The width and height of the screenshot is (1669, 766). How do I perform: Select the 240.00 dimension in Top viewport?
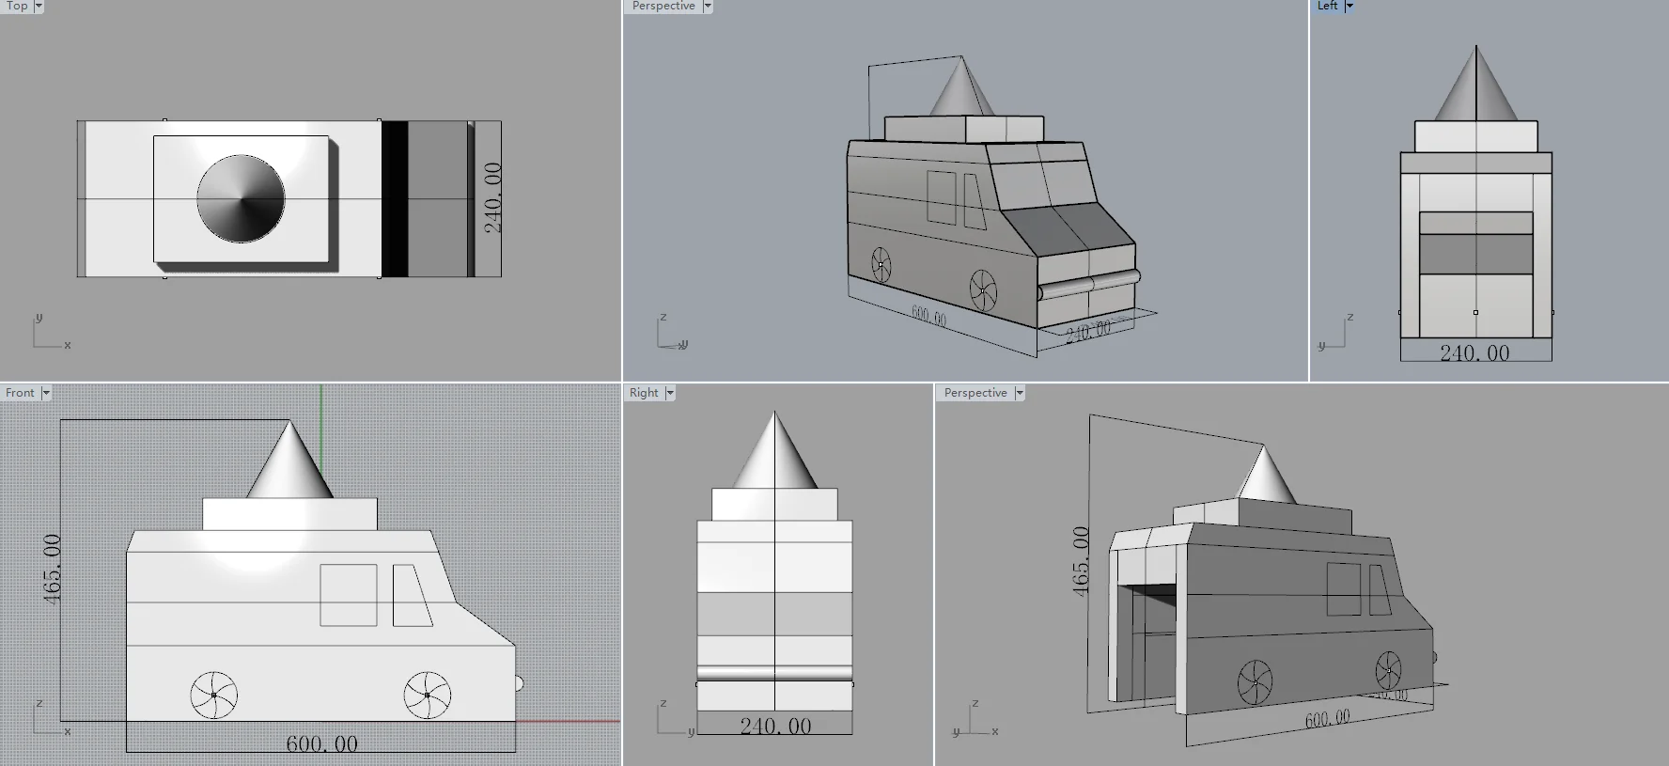pyautogui.click(x=492, y=198)
